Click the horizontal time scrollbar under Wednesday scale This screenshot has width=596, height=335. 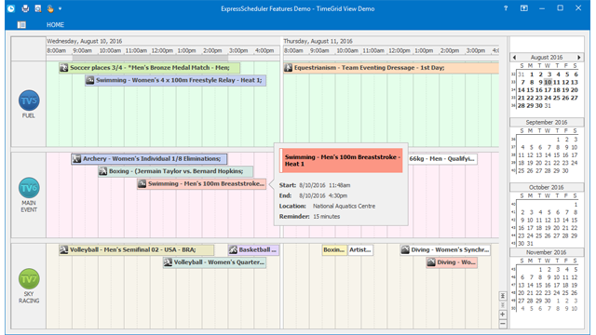click(150, 58)
